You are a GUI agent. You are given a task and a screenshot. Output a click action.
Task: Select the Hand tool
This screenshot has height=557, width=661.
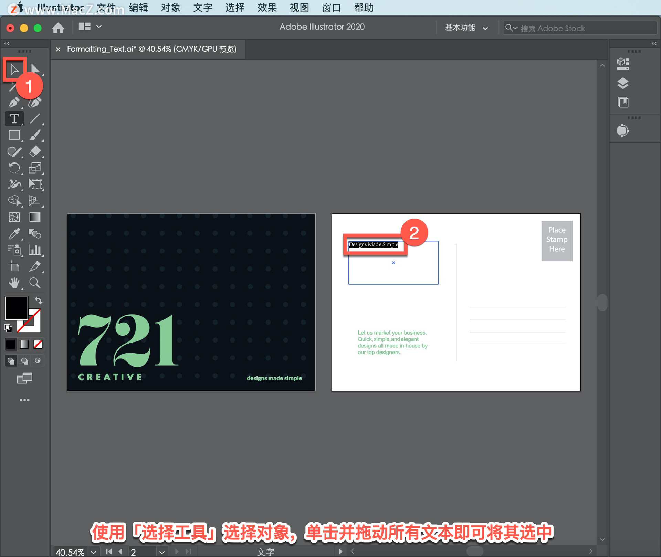tap(14, 283)
